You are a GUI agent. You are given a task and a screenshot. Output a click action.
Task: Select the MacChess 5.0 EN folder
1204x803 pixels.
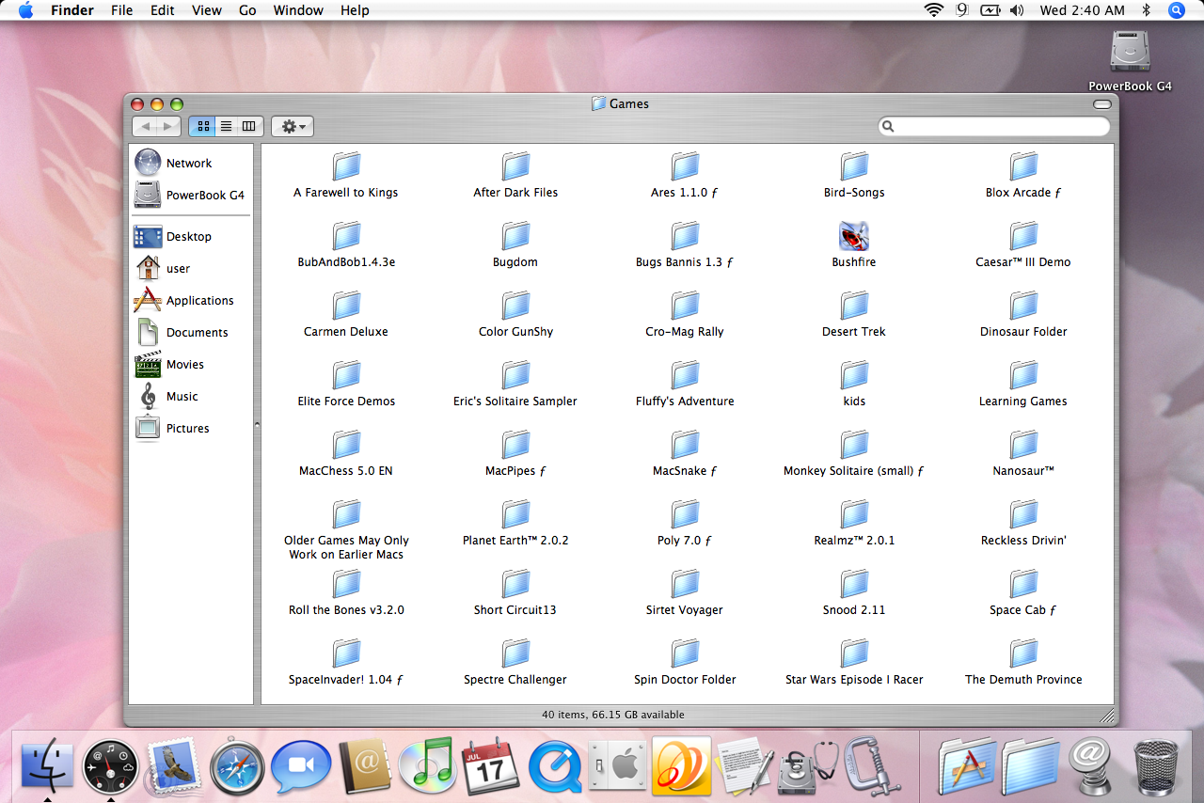click(346, 445)
